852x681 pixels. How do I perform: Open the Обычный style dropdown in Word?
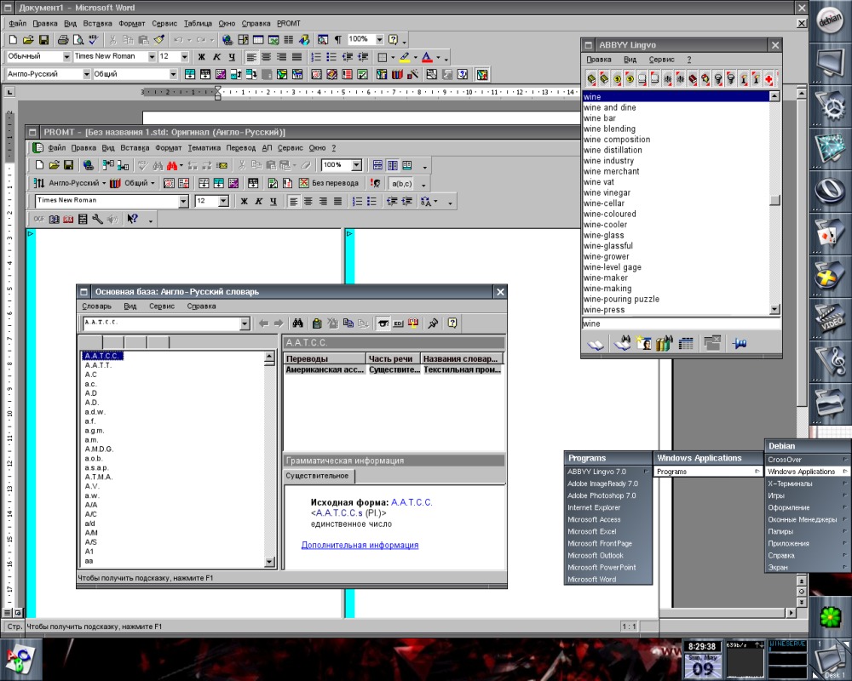(66, 56)
